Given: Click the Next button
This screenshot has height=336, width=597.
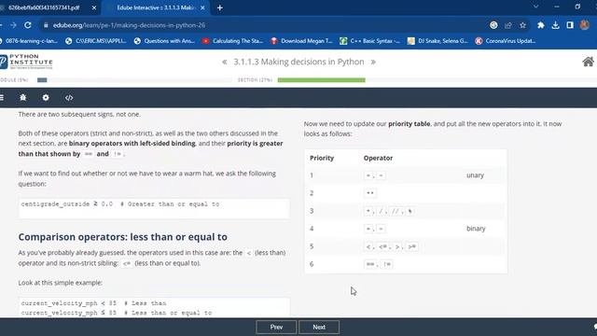Looking at the screenshot, I should click(319, 327).
